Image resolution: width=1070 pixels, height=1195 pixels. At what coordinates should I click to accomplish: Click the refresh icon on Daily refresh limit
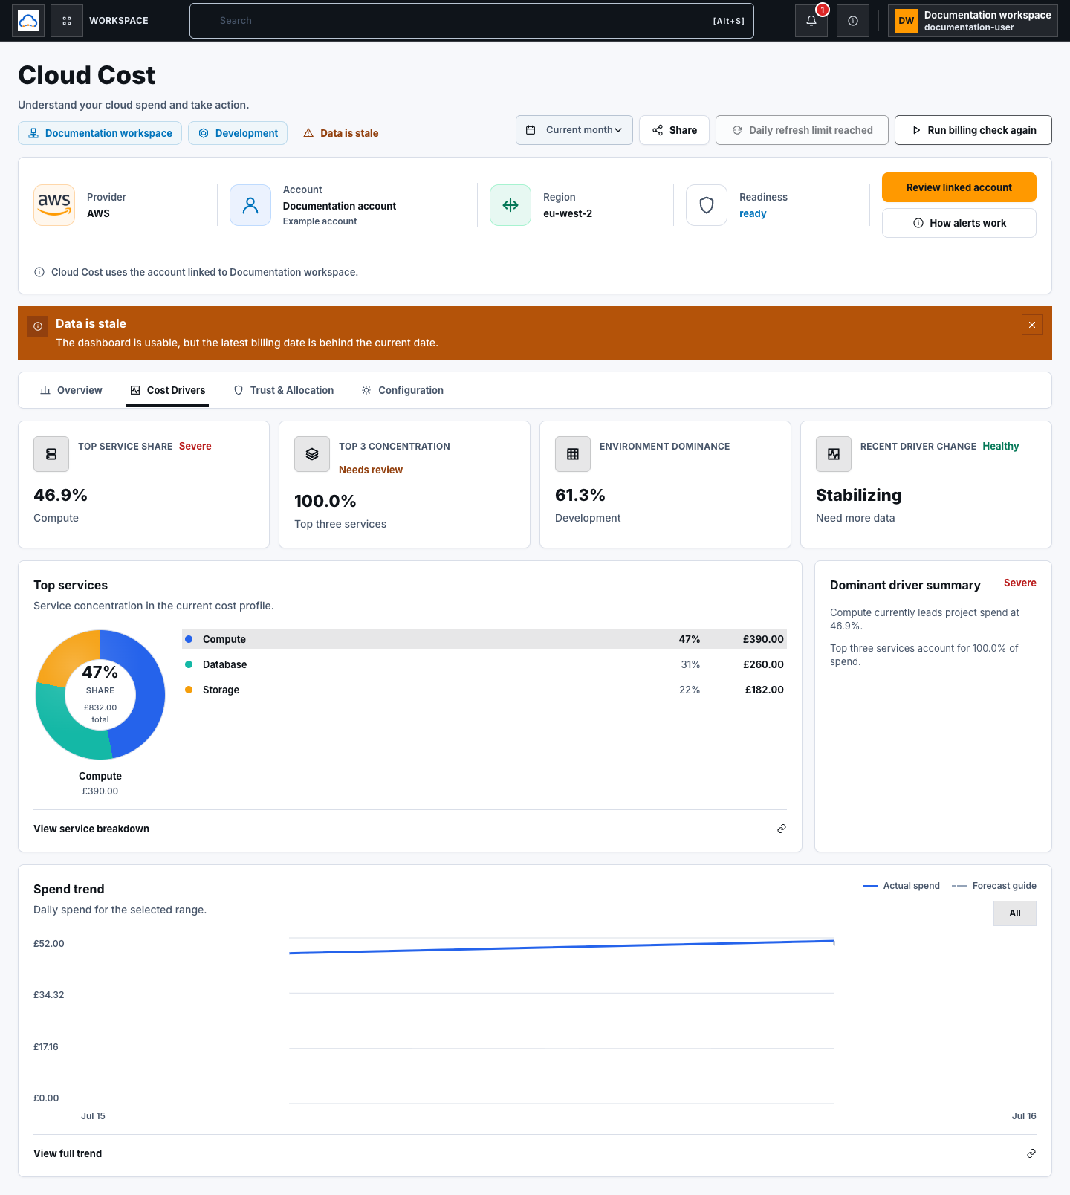(737, 130)
